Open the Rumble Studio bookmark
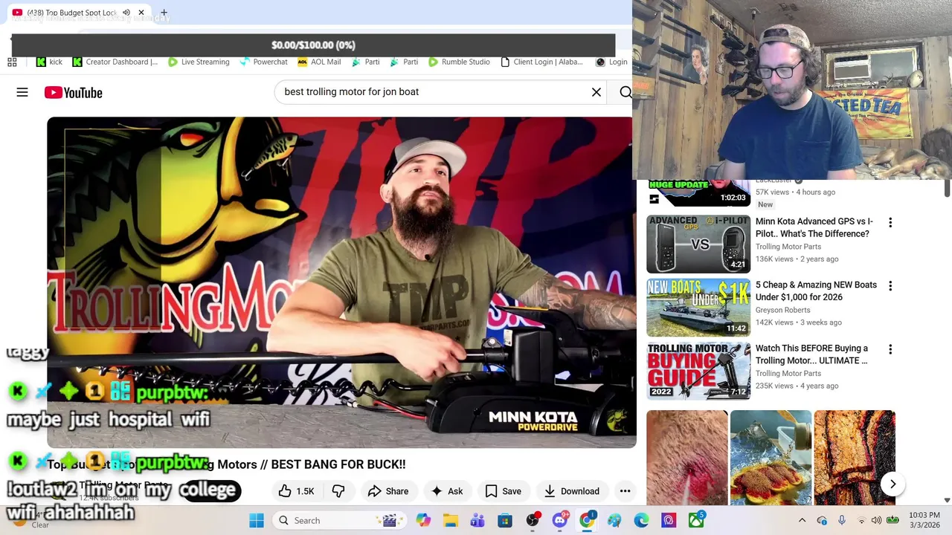This screenshot has height=535, width=952. pyautogui.click(x=458, y=62)
